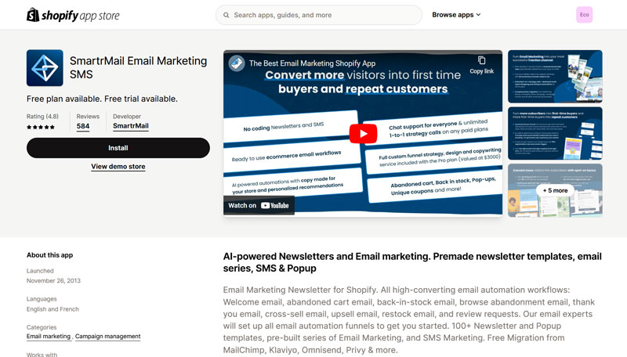Select the launch date November 26, 2013
Viewport: 627px width, 357px height.
click(53, 281)
